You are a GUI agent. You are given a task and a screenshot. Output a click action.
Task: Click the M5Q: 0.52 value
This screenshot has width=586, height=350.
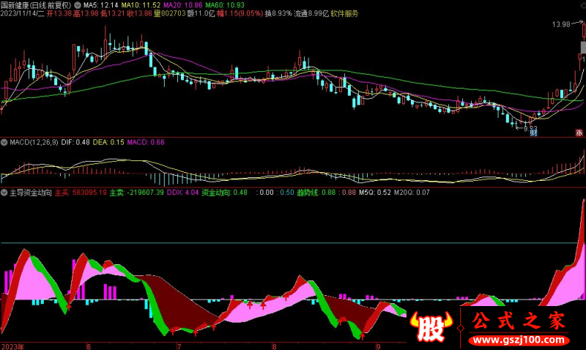pyautogui.click(x=375, y=193)
